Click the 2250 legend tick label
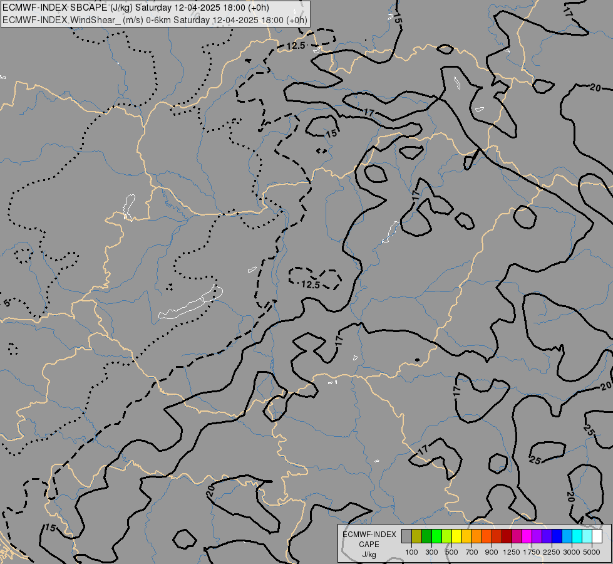613x564 pixels. 552,552
